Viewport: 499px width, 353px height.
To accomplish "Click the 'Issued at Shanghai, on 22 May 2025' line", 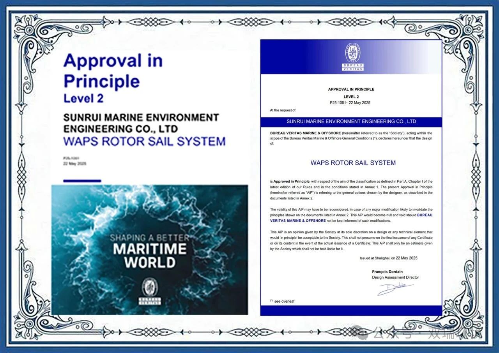I will (x=388, y=258).
